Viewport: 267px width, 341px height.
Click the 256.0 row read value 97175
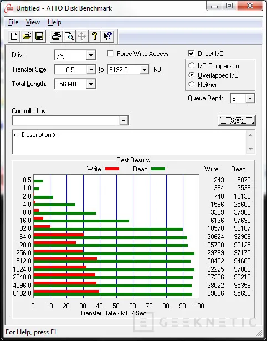point(242,253)
